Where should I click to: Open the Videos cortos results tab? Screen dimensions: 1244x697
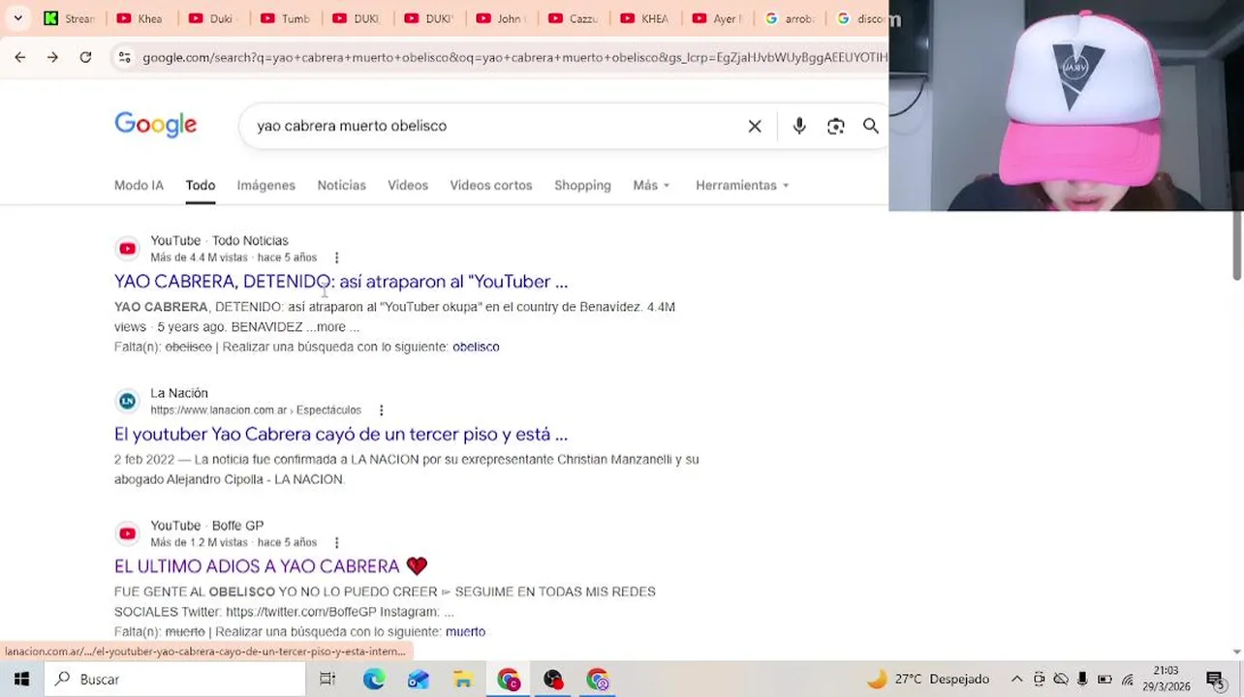point(491,185)
